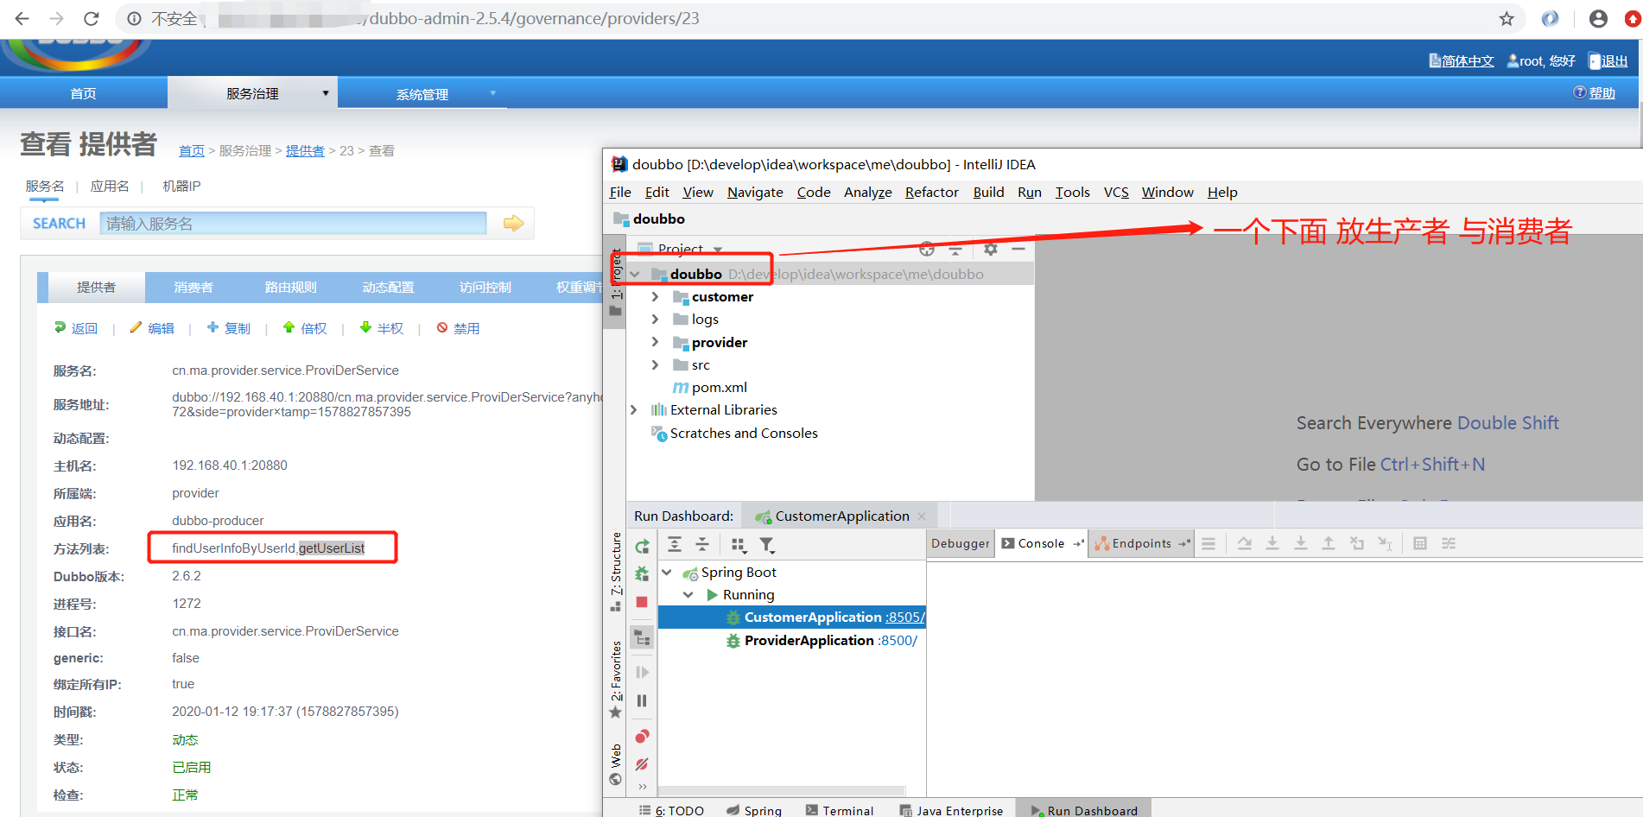This screenshot has width=1643, height=817.
Task: Open 路由规则 routing rules tab
Action: (x=290, y=287)
